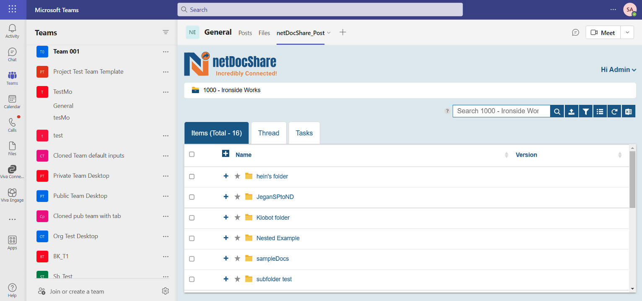Open the channel Files tab
The width and height of the screenshot is (642, 301).
264,33
